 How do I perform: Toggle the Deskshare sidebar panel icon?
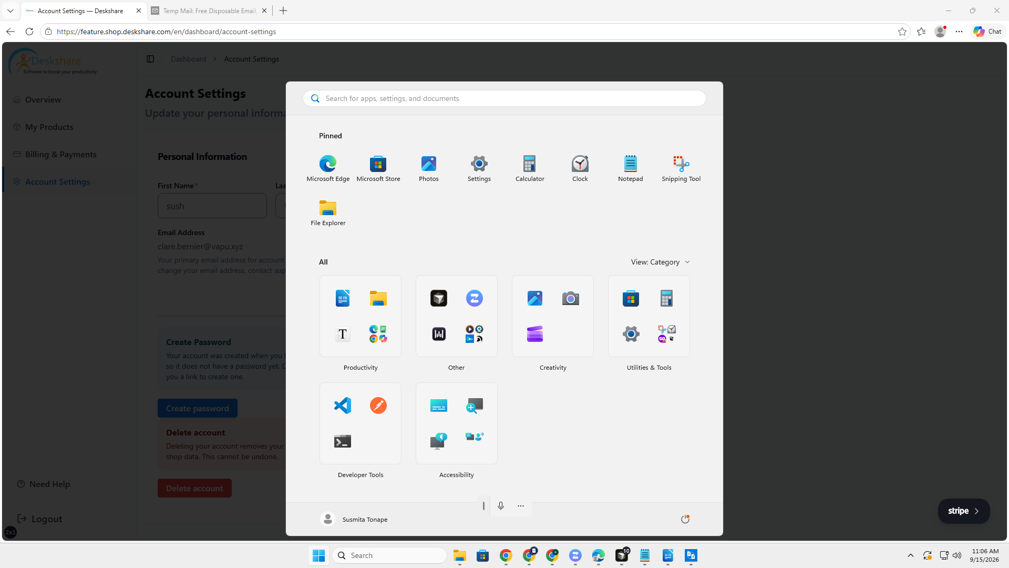tap(150, 59)
